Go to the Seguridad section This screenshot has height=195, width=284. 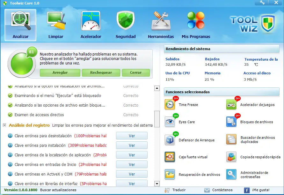(126, 25)
